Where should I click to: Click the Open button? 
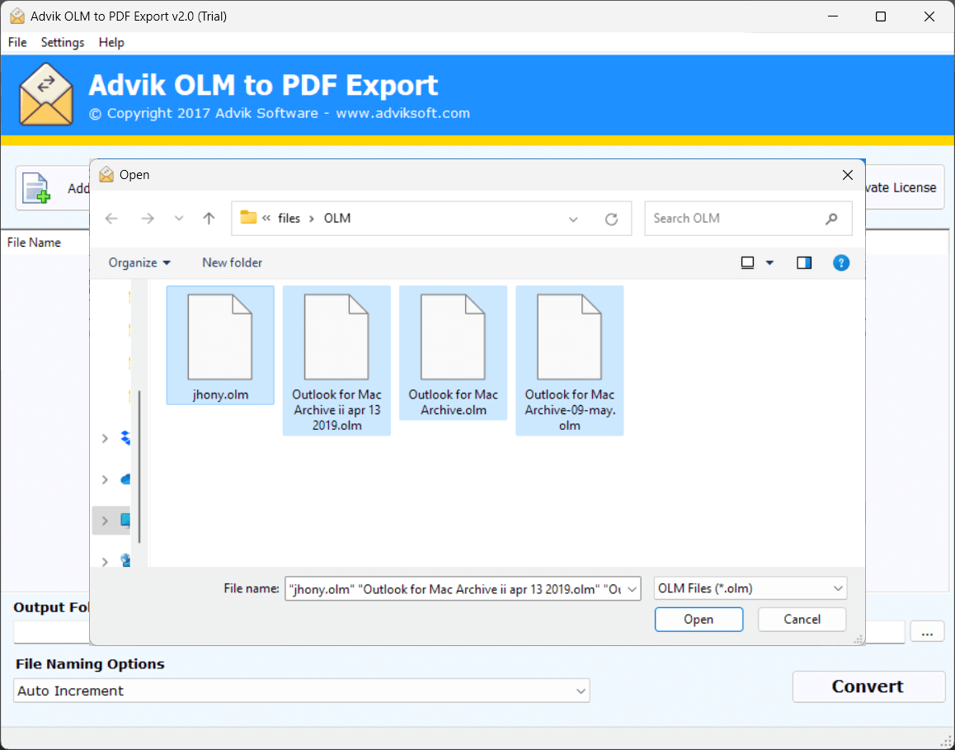click(x=699, y=619)
